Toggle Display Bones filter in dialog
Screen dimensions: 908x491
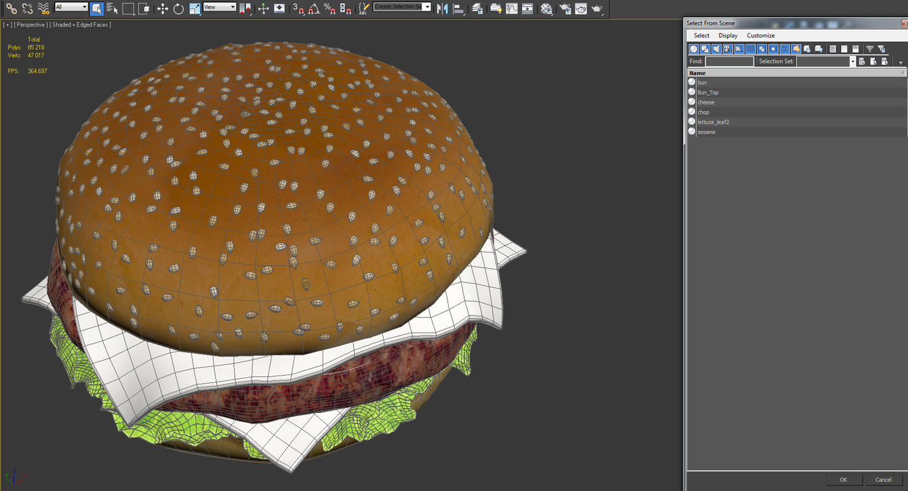tap(785, 49)
